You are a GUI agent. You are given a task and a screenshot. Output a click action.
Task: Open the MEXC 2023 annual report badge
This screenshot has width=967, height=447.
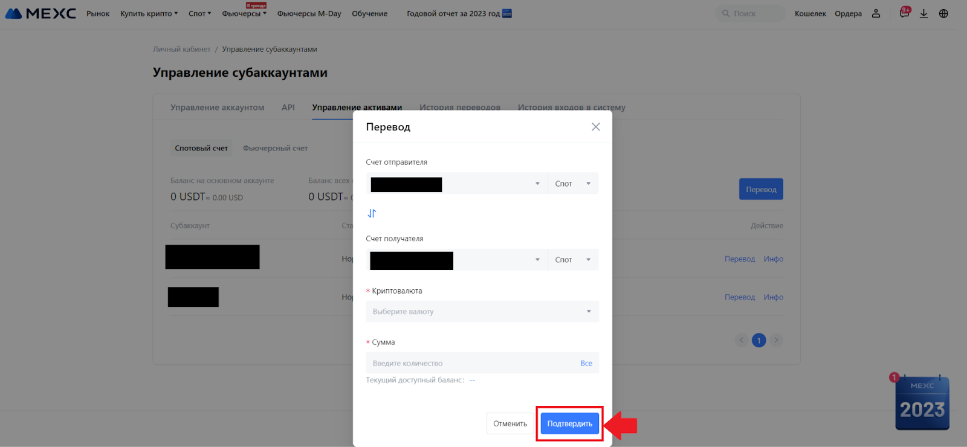[922, 403]
